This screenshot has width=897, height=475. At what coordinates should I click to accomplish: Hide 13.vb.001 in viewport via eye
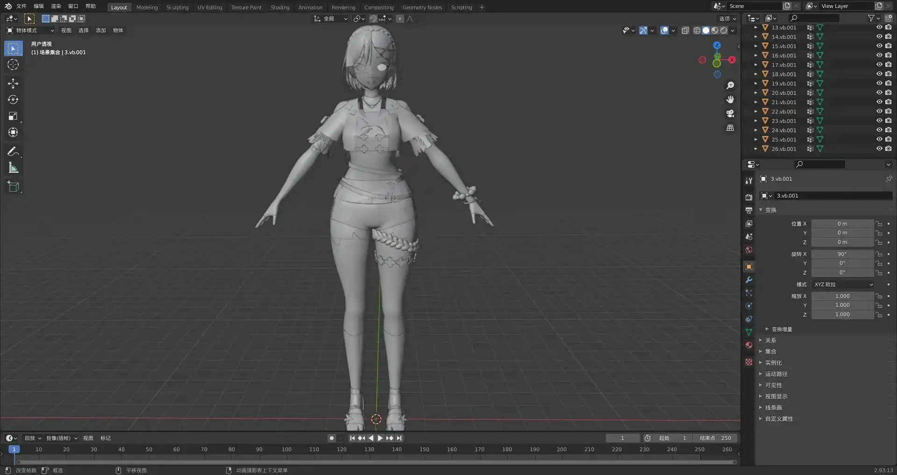879,28
